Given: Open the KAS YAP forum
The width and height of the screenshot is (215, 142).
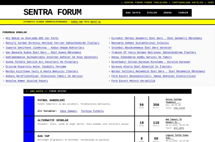Looking at the screenshot, I should tap(44, 136).
